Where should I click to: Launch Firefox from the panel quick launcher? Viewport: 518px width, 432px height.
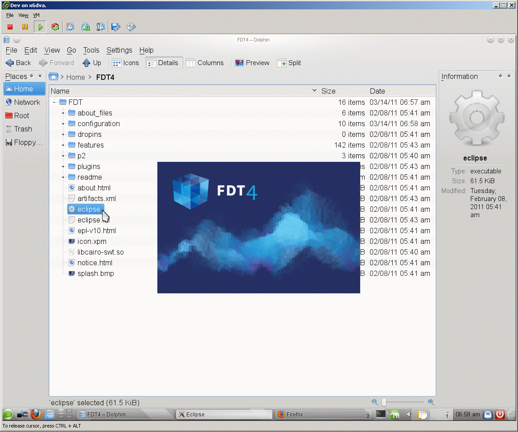[x=36, y=414]
